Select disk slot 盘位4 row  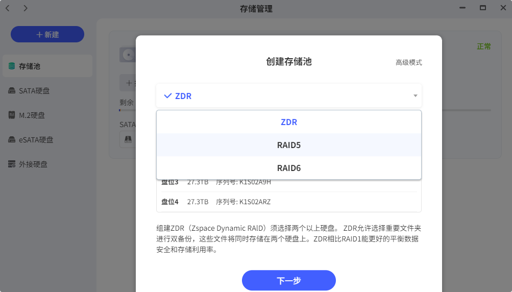288,202
